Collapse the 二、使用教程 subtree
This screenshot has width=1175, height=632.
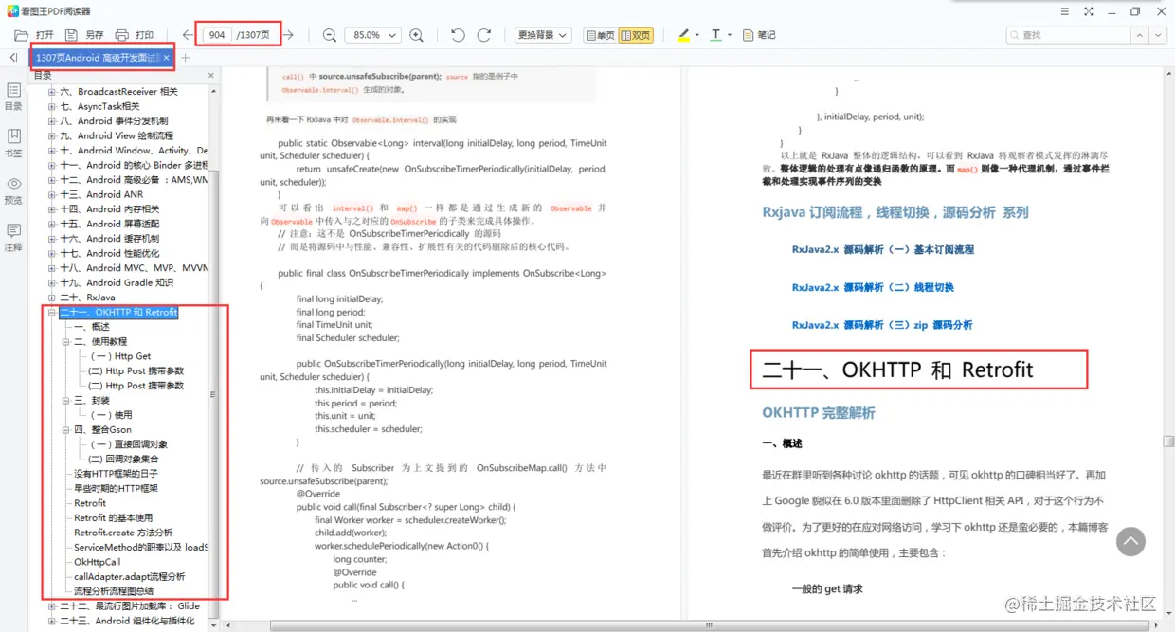tap(66, 341)
